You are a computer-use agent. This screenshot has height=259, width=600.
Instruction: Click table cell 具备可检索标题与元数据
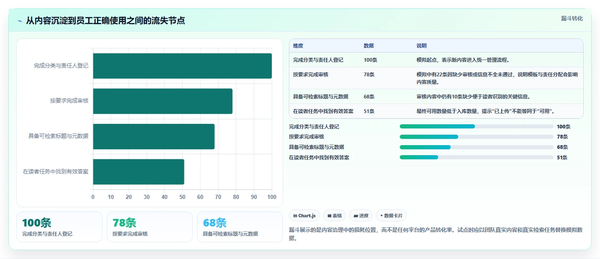[321, 97]
